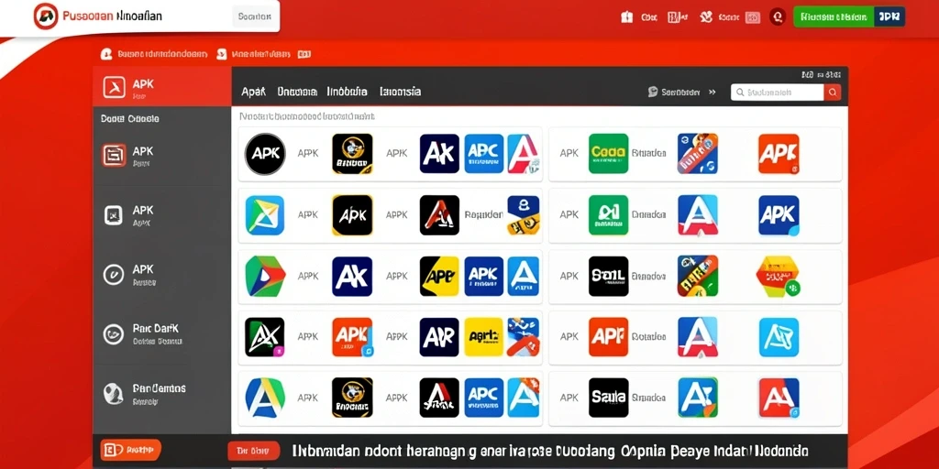Open the blue-green-yellow triangular A icon
This screenshot has width=939, height=469.
pos(265,398)
